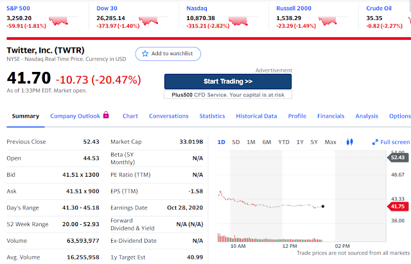Screen dimensions: 411x264
Task: Switch to the Chart tab
Action: click(130, 116)
